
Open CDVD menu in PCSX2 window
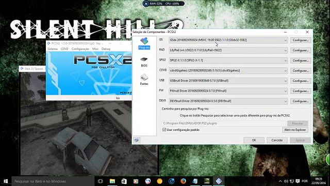64,49
